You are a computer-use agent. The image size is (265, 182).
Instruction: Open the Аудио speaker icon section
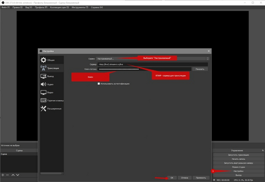(x=44, y=84)
